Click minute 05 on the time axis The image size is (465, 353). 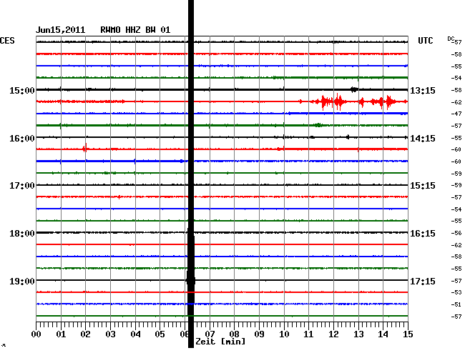coord(160,334)
